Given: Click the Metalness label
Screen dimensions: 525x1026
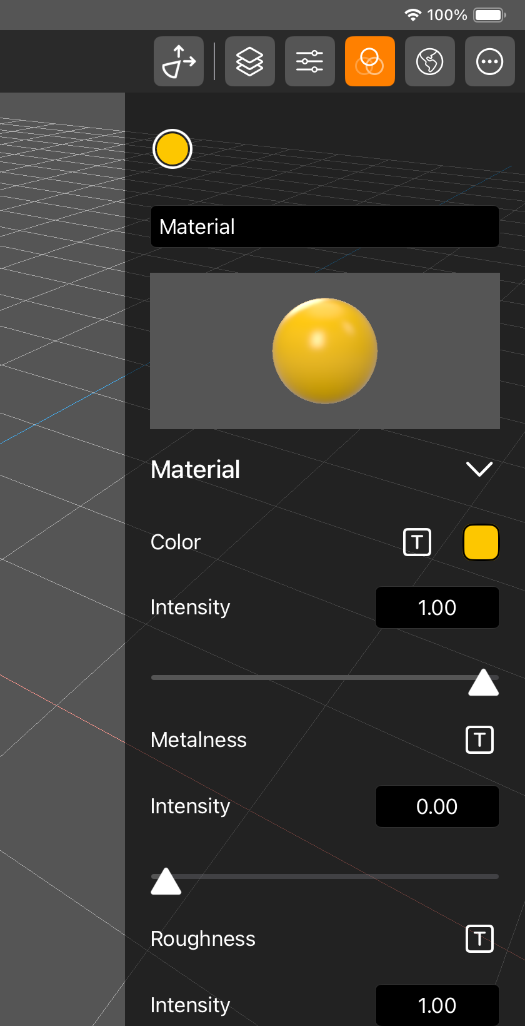Looking at the screenshot, I should pos(199,739).
